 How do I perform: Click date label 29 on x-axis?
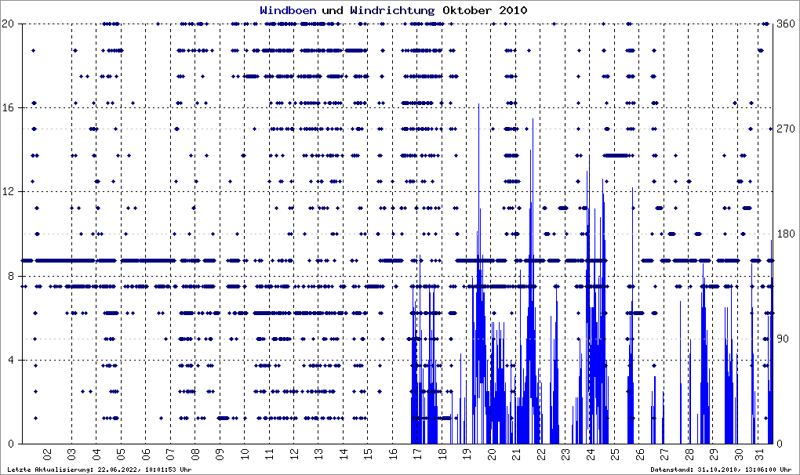pyautogui.click(x=715, y=454)
